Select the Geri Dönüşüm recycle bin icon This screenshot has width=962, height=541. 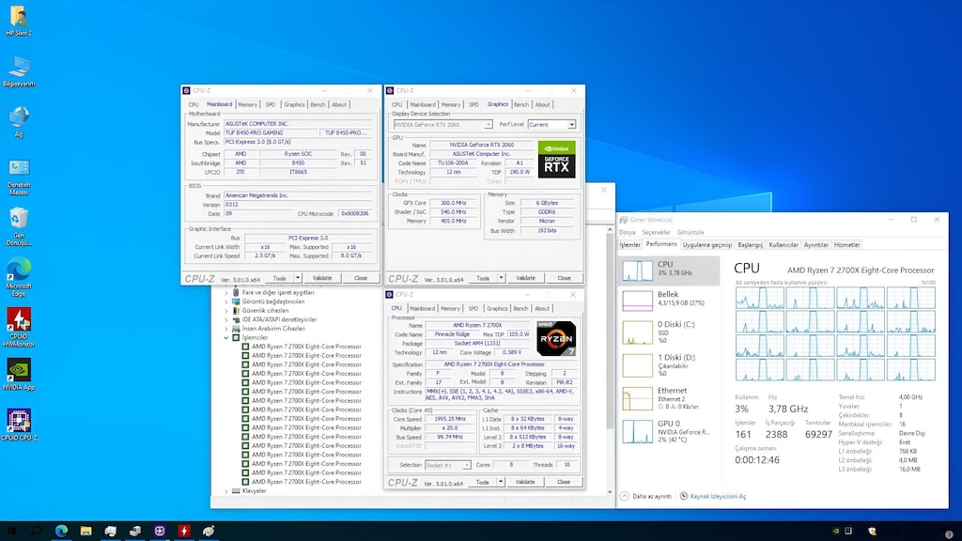(19, 227)
